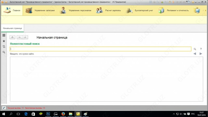Switch to the 1C app on the taskbar
Screen dimensions: 208x117
pos(78,114)
